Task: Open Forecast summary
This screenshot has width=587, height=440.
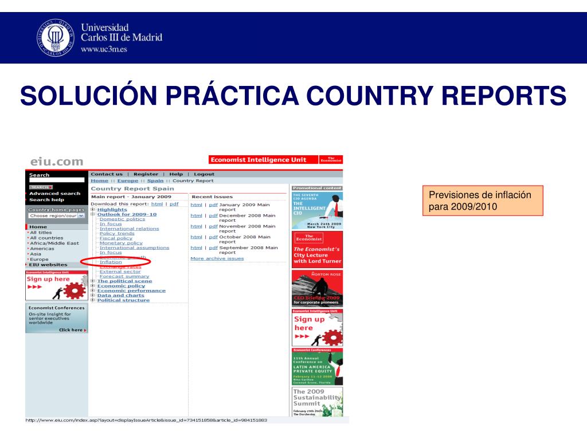Action: [x=124, y=277]
